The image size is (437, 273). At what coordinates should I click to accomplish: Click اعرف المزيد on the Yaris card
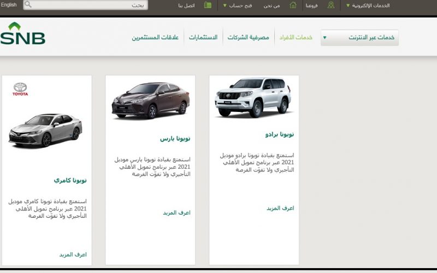(x=176, y=213)
